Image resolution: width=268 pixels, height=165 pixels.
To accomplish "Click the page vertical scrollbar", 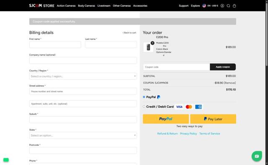I will (266, 34).
